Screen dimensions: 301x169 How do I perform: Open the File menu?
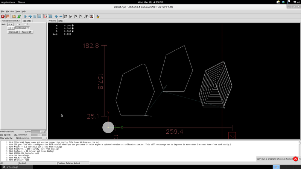click(x=3, y=11)
